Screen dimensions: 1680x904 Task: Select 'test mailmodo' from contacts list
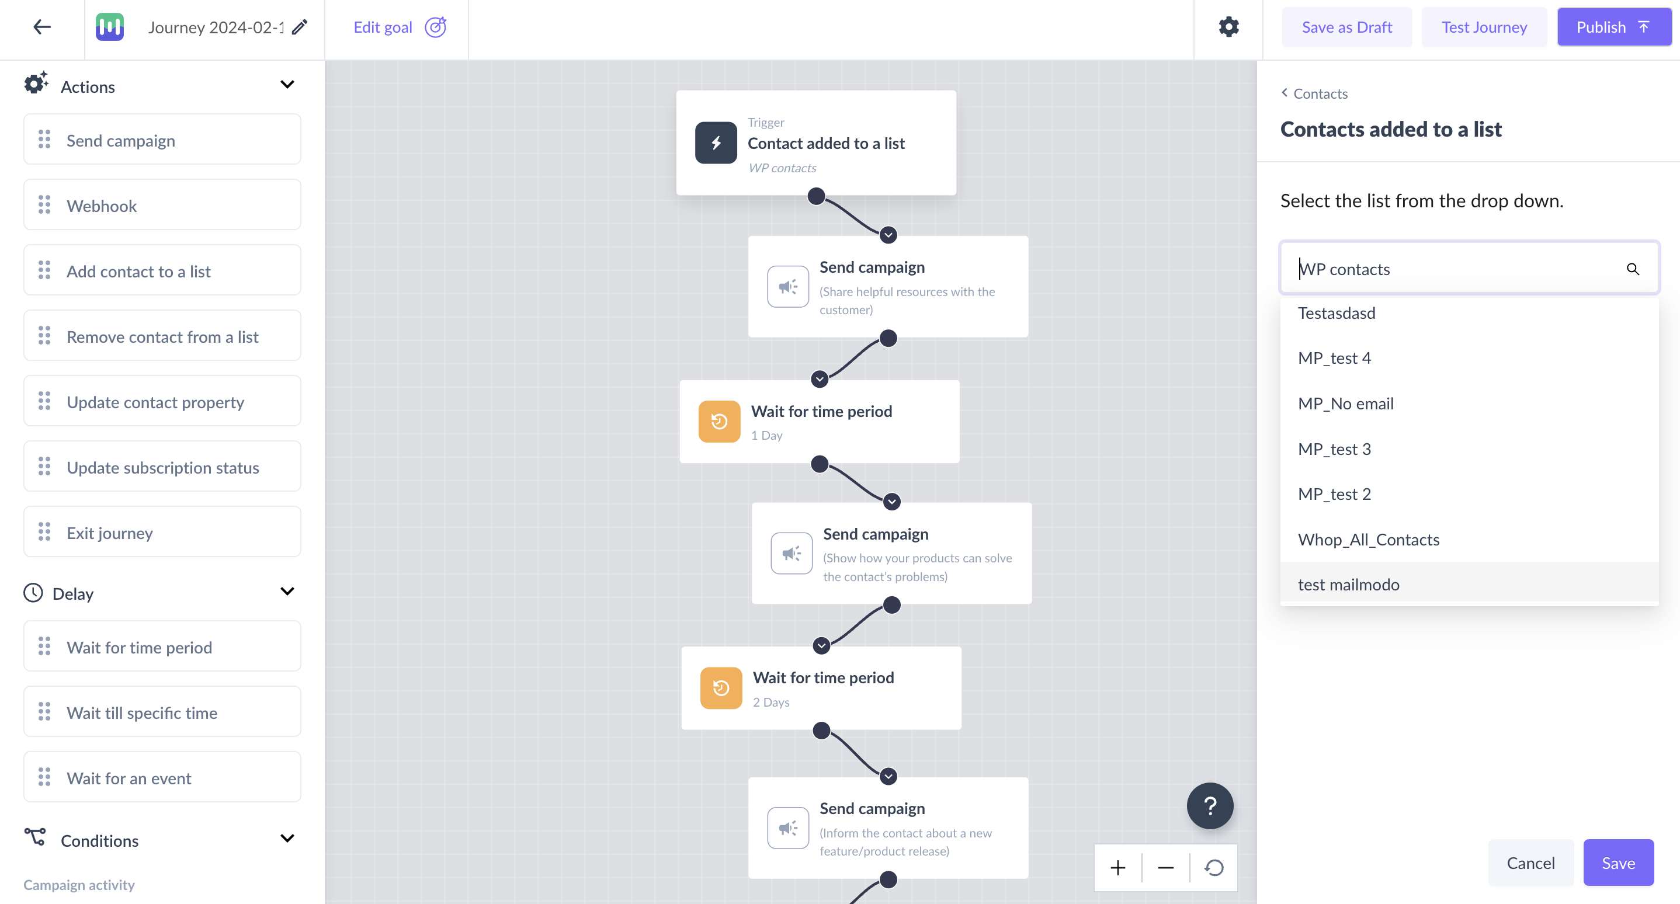point(1348,583)
